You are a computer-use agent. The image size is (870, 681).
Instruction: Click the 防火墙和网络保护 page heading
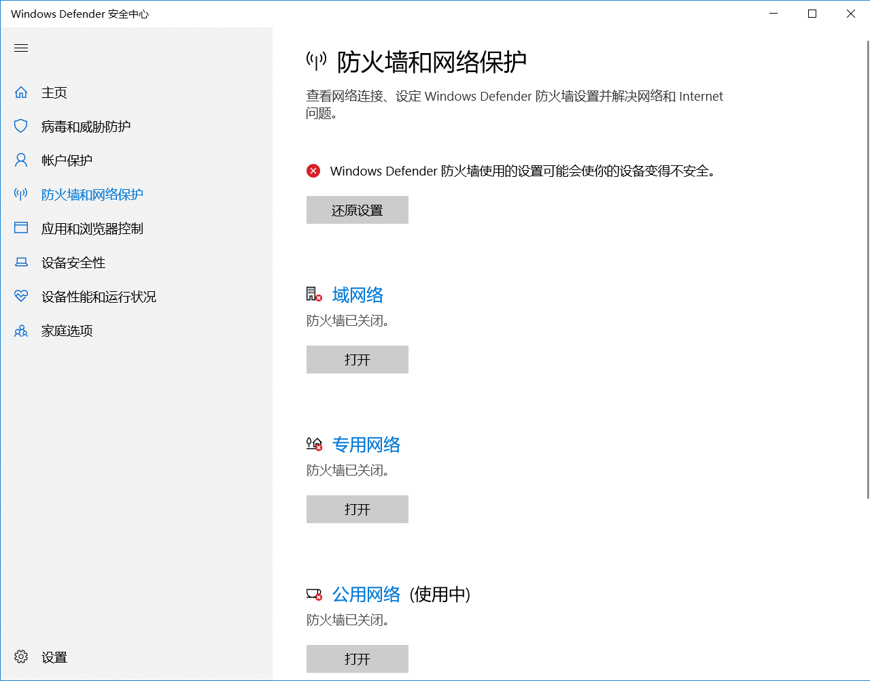432,62
